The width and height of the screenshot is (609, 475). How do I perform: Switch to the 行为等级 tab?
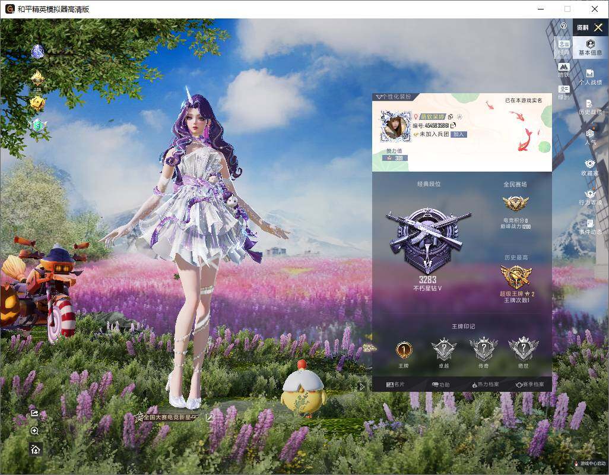point(590,197)
